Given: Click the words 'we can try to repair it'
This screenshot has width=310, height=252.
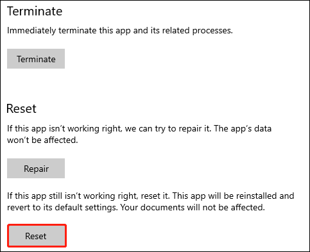Looking at the screenshot, I should pyautogui.click(x=168, y=129).
